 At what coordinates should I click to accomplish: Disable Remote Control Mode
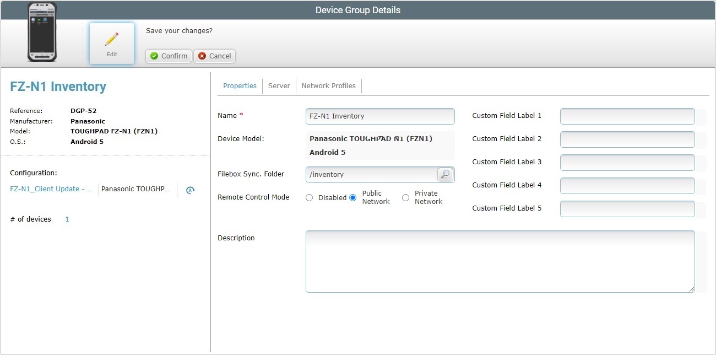309,197
